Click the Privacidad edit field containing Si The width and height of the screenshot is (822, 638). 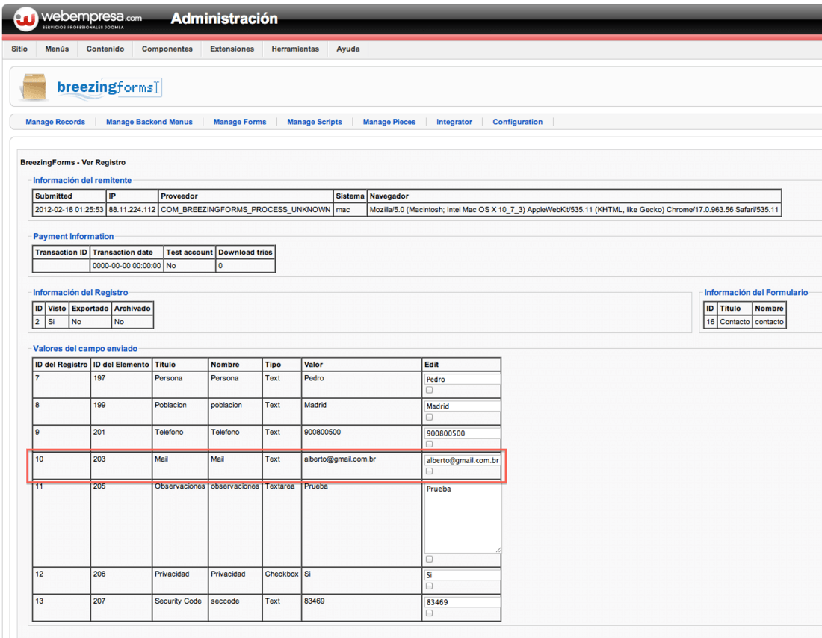pos(462,575)
